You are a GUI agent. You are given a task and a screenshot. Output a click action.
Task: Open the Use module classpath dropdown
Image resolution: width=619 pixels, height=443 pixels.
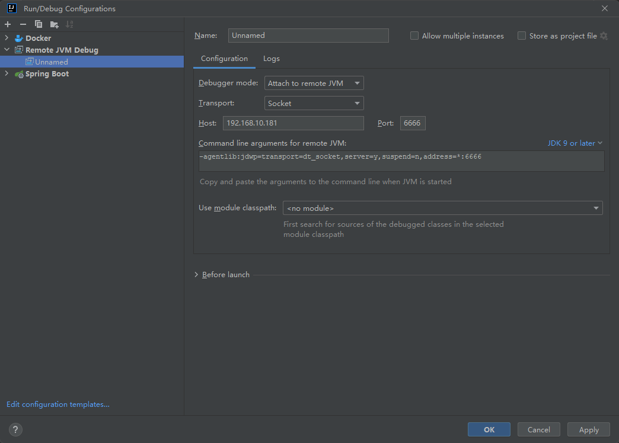click(442, 208)
